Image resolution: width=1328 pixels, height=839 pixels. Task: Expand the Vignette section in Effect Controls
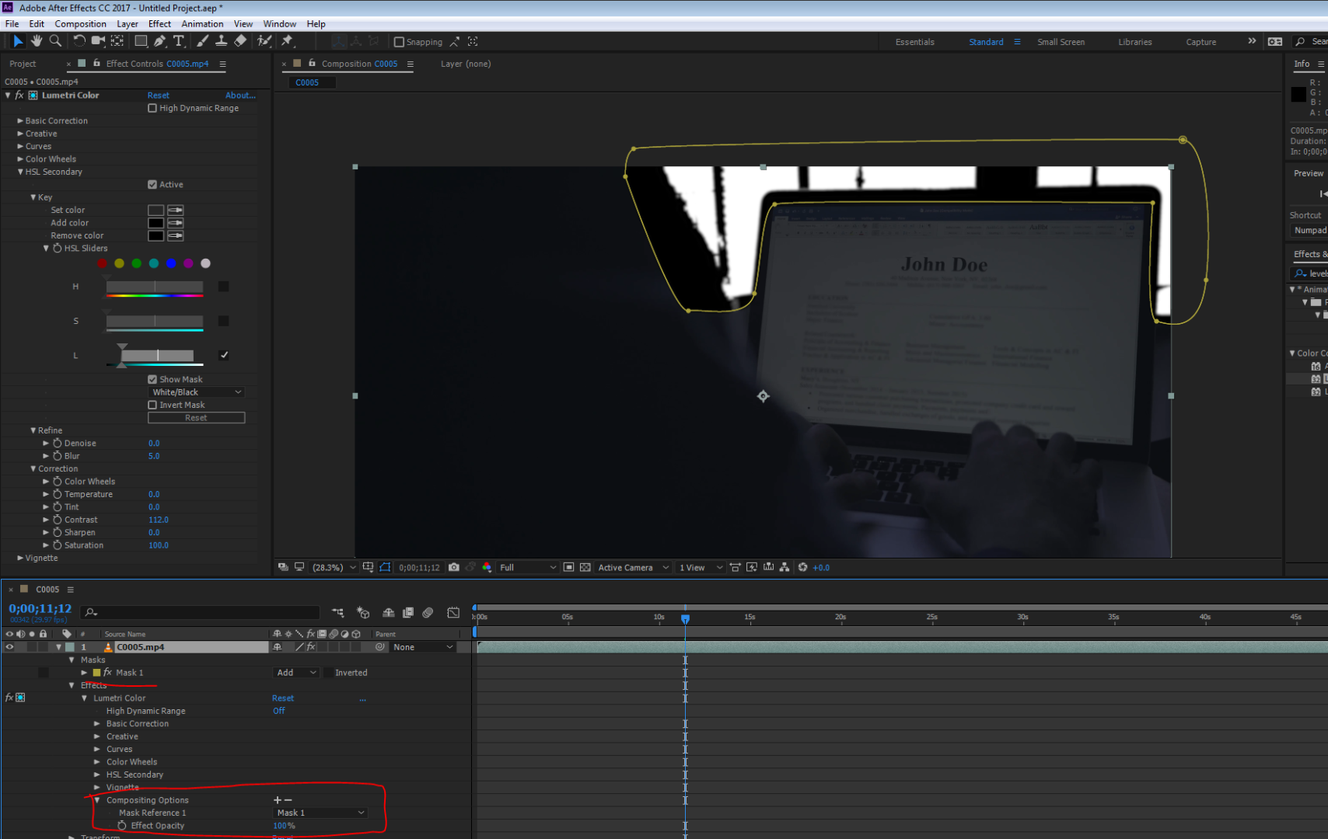point(20,558)
